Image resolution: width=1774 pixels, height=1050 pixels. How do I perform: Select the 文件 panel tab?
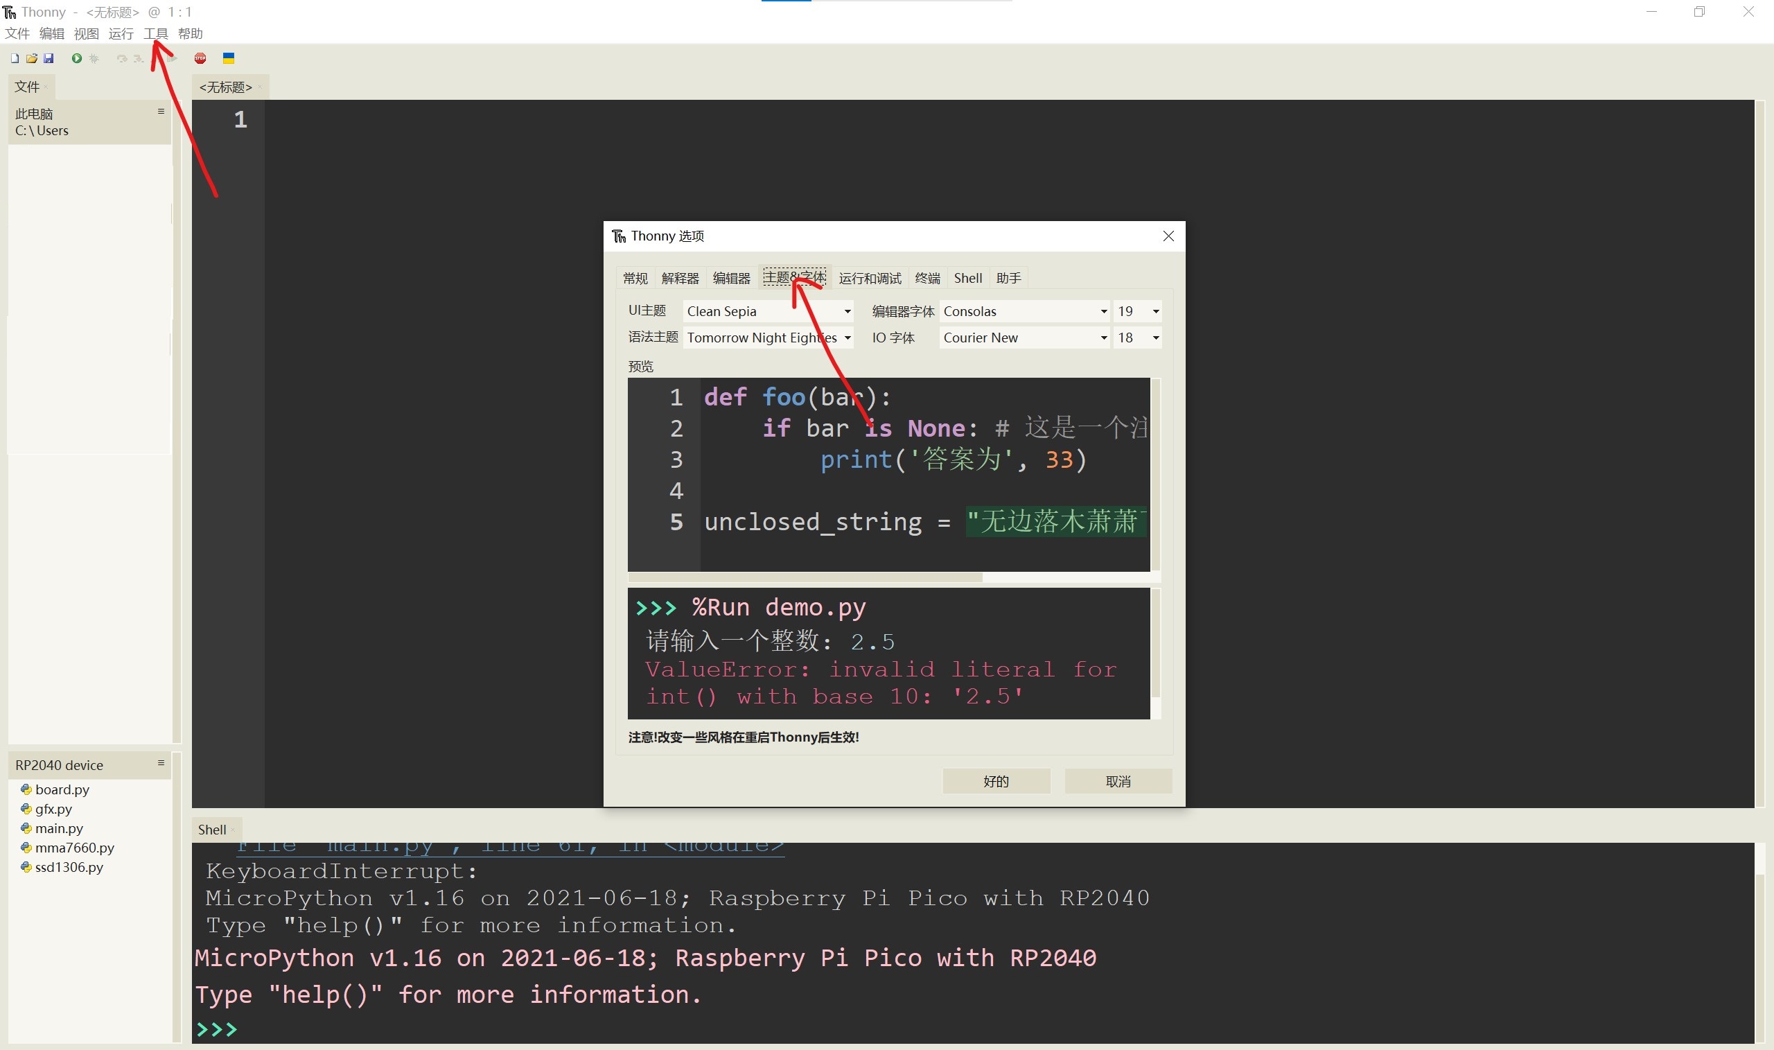31,87
